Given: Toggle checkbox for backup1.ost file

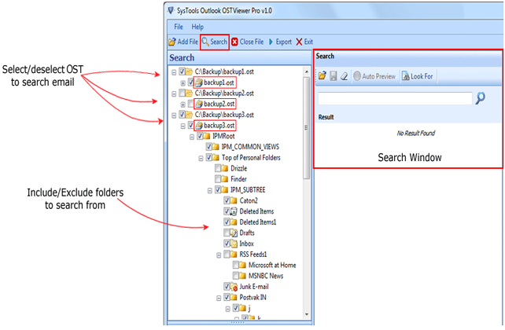Looking at the screenshot, I should tap(190, 82).
